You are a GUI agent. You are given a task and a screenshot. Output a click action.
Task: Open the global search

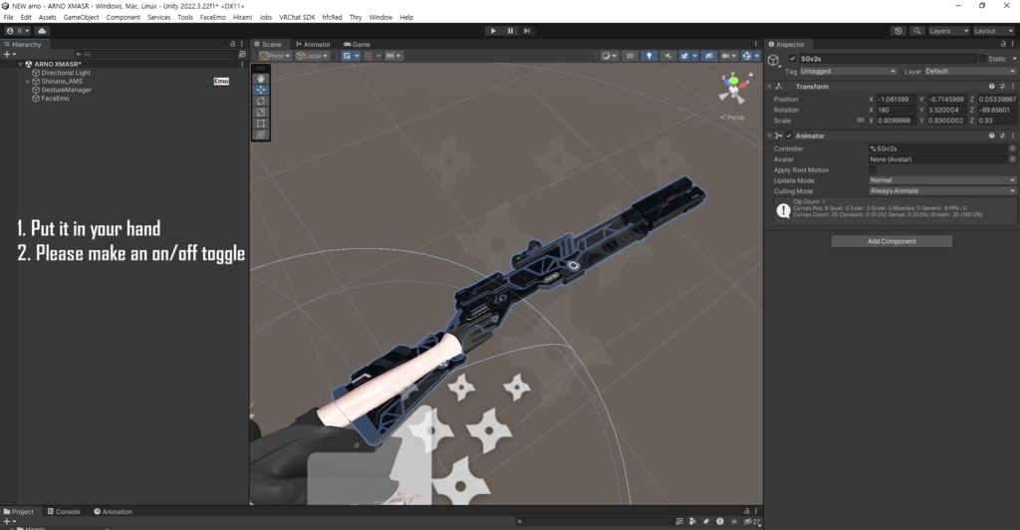tap(917, 31)
